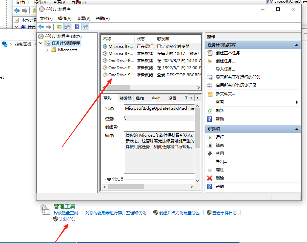Screen dimensions: 307x243
Task: Click the Back arrow in Task Scheduler toolbar
Action: coord(41,27)
